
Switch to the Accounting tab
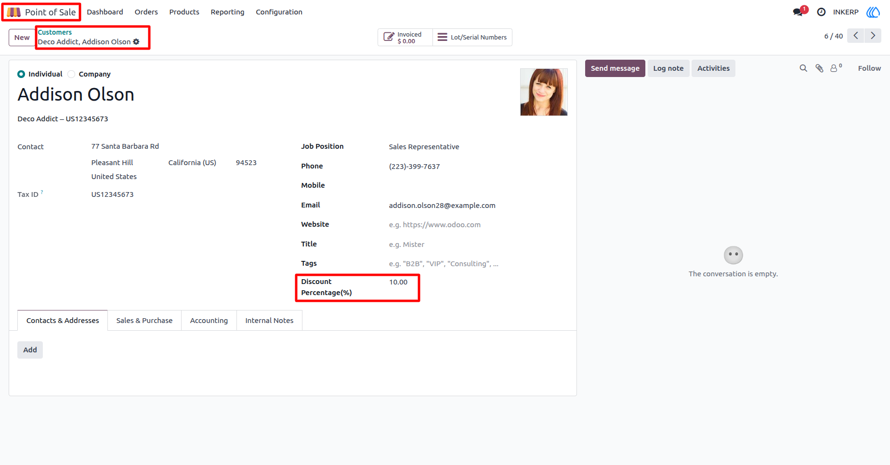pos(209,321)
